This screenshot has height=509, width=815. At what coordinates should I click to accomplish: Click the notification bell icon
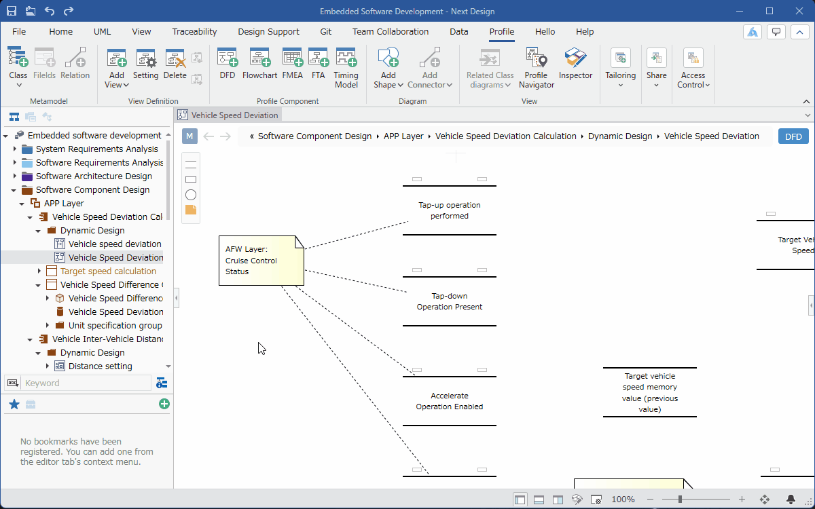[x=791, y=499]
